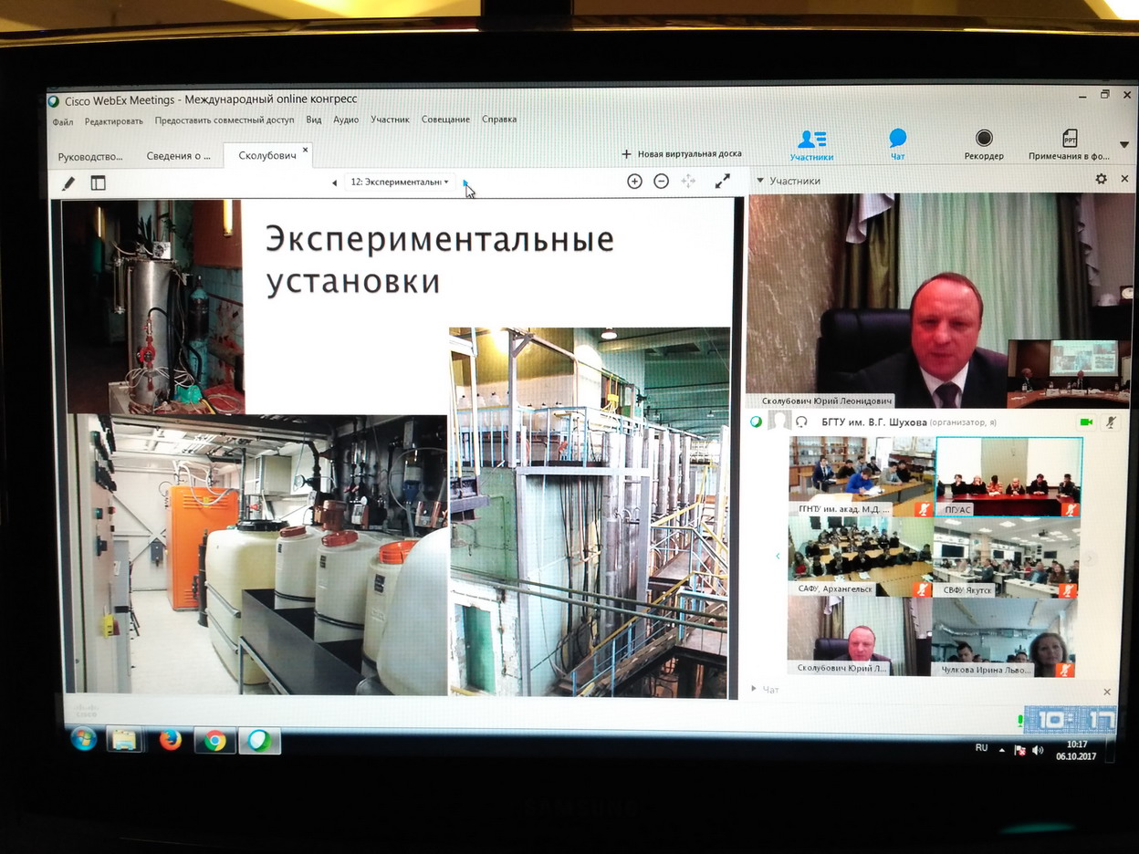Select the Сколубович tab
The image size is (1139, 854).
click(x=267, y=155)
